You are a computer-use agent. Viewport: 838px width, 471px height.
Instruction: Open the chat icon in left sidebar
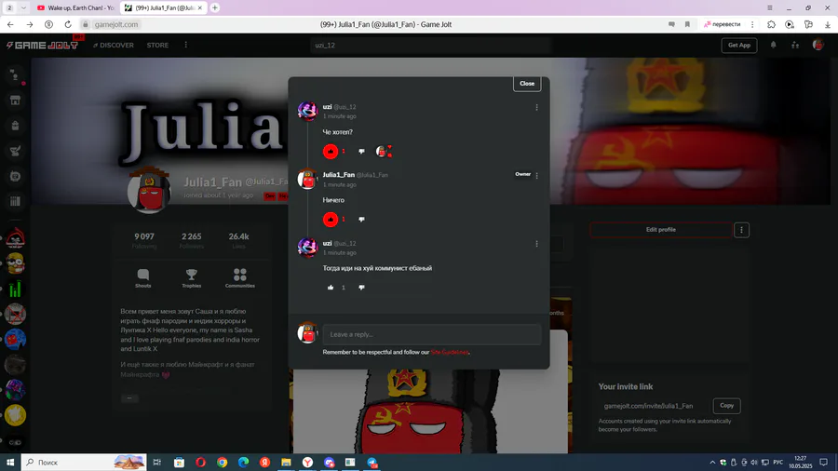(15, 75)
